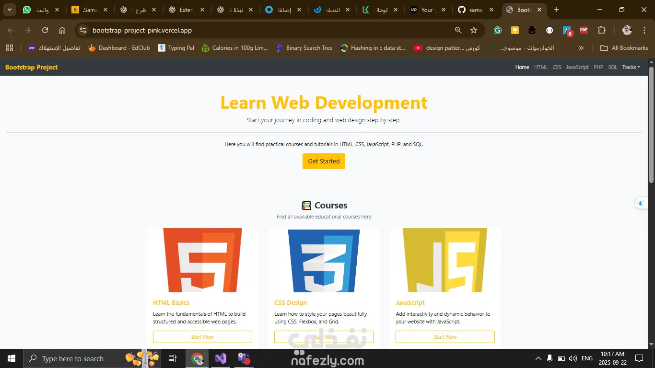Click Start Now under JavaScript card
The width and height of the screenshot is (655, 368).
[x=445, y=337]
